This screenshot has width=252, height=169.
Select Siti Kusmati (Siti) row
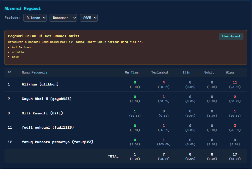(x=42, y=113)
